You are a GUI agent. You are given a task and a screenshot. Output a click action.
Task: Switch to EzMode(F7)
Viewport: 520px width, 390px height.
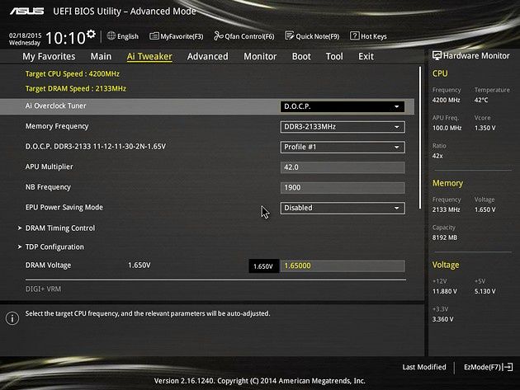(x=488, y=367)
